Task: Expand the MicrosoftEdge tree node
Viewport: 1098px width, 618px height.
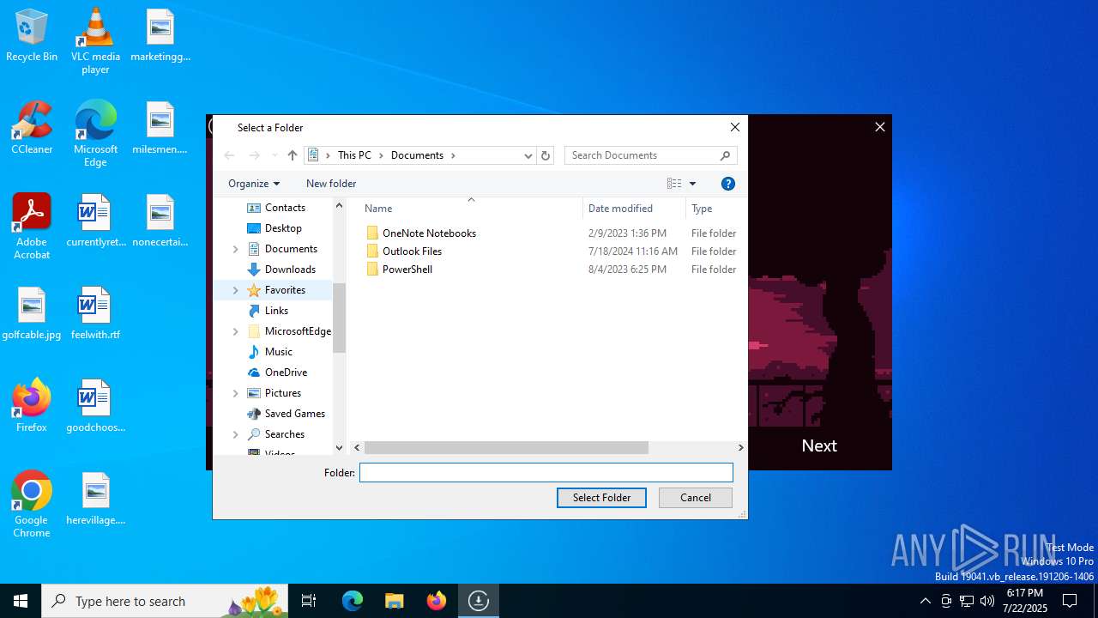Action: [x=236, y=331]
